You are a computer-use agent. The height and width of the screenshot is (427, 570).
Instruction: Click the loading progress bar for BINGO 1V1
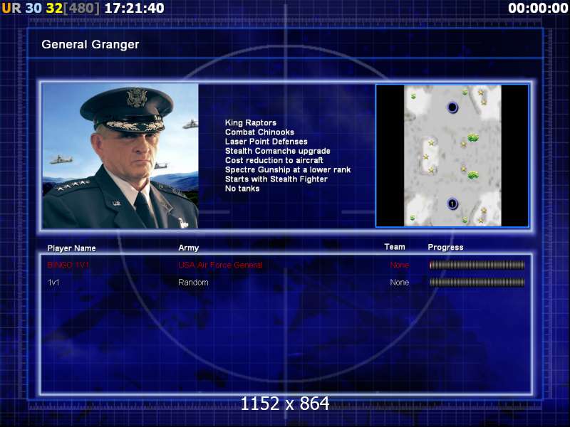(x=477, y=265)
